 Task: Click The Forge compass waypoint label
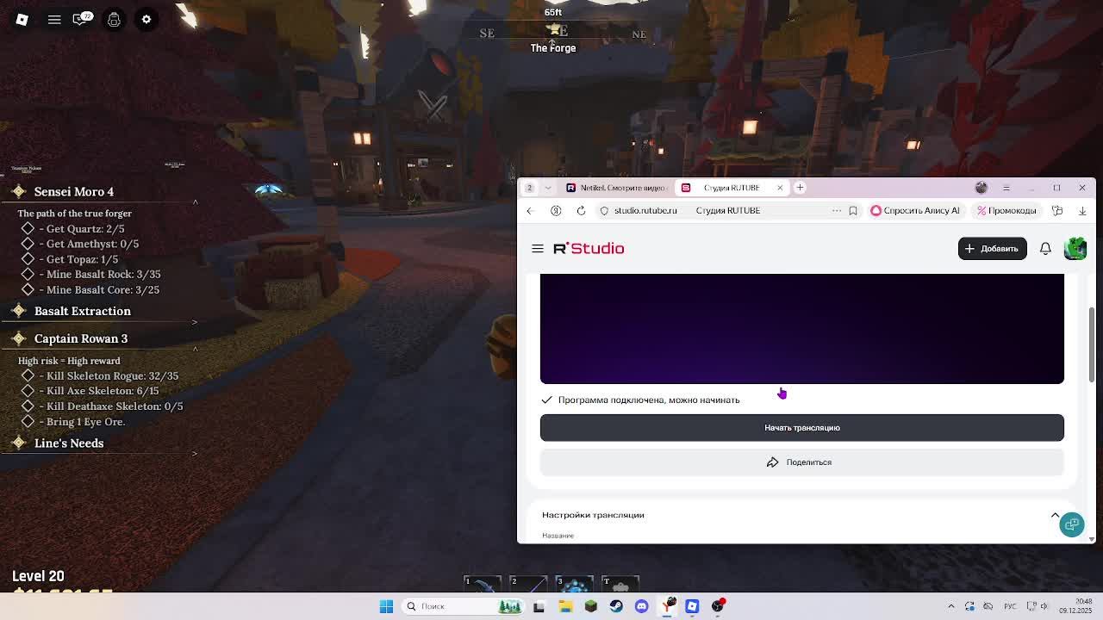(553, 48)
